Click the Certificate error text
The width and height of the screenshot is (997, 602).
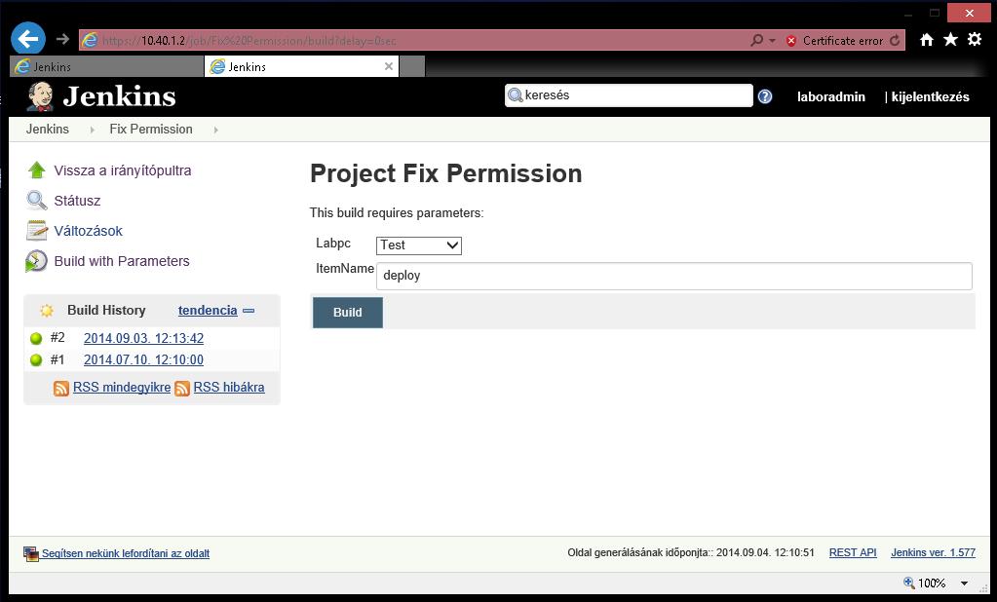(x=842, y=41)
